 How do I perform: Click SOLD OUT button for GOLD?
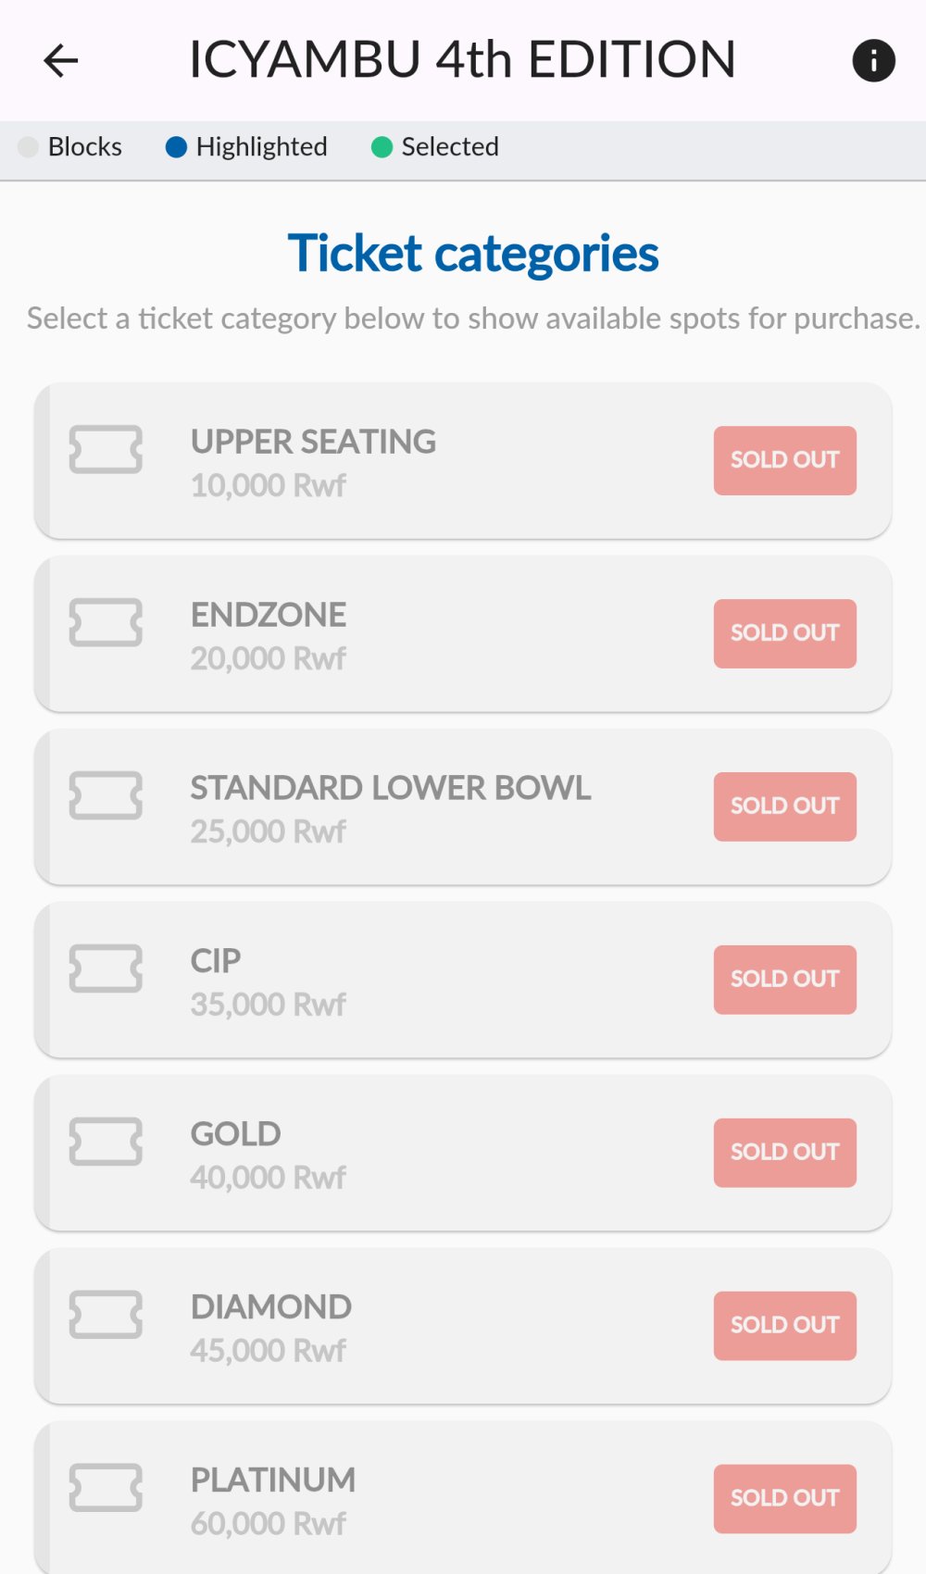coord(784,1153)
